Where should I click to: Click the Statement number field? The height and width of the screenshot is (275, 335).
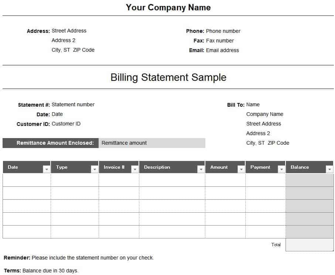pos(73,105)
